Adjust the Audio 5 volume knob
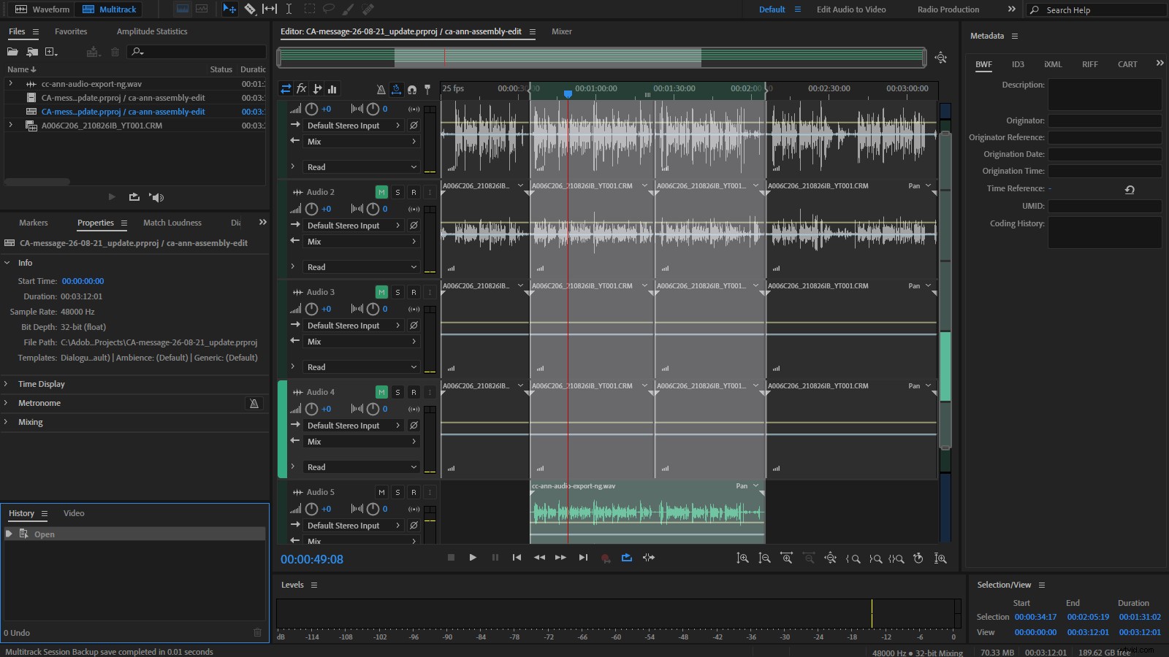Screen dimensions: 1169x657 [x=311, y=509]
